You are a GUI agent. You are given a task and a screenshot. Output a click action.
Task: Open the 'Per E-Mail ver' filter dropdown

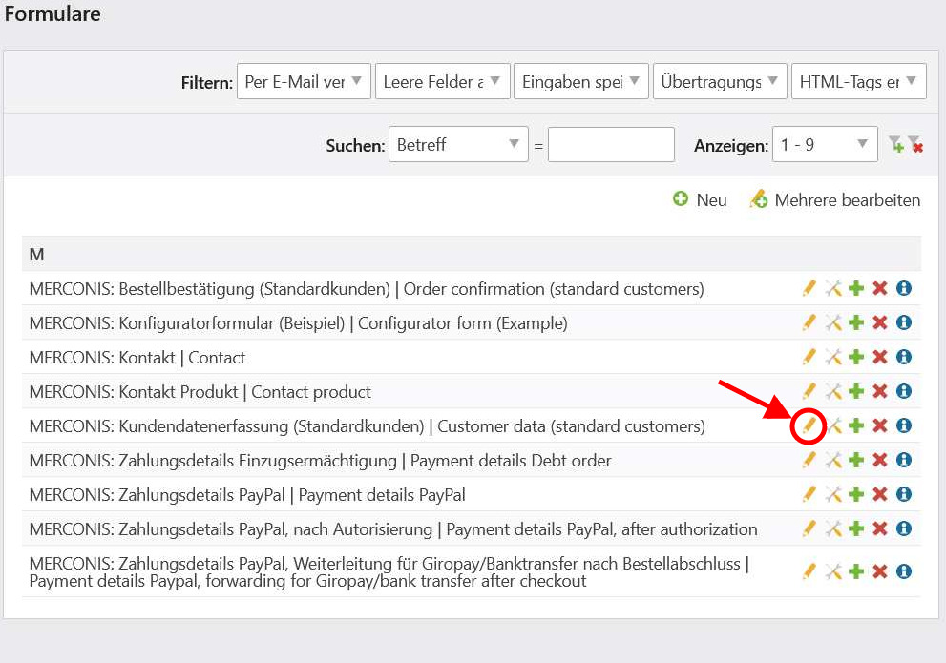pyautogui.click(x=305, y=81)
